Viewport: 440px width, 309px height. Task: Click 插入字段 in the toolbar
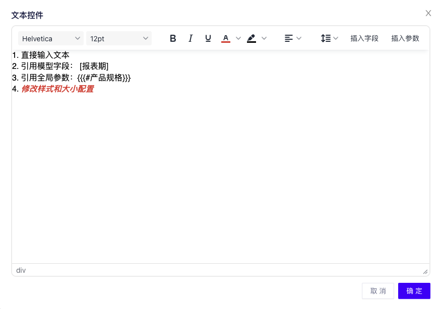click(364, 38)
